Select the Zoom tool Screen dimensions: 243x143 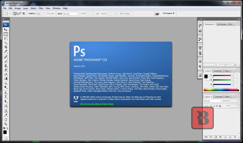pyautogui.click(x=6, y=124)
